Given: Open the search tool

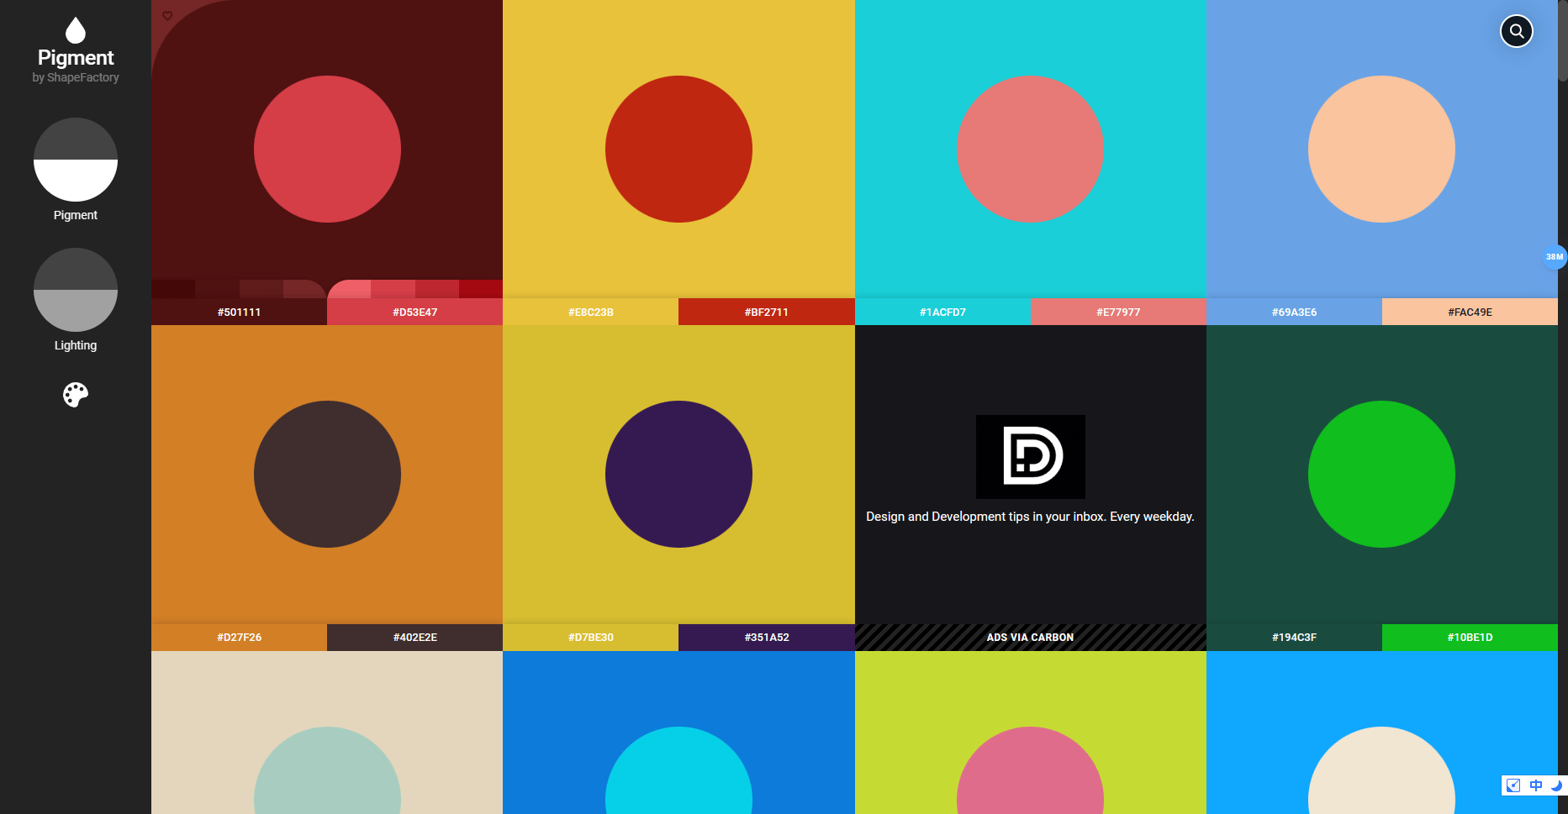Looking at the screenshot, I should pos(1516,31).
